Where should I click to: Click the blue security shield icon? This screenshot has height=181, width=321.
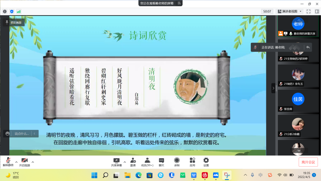(x=12, y=11)
